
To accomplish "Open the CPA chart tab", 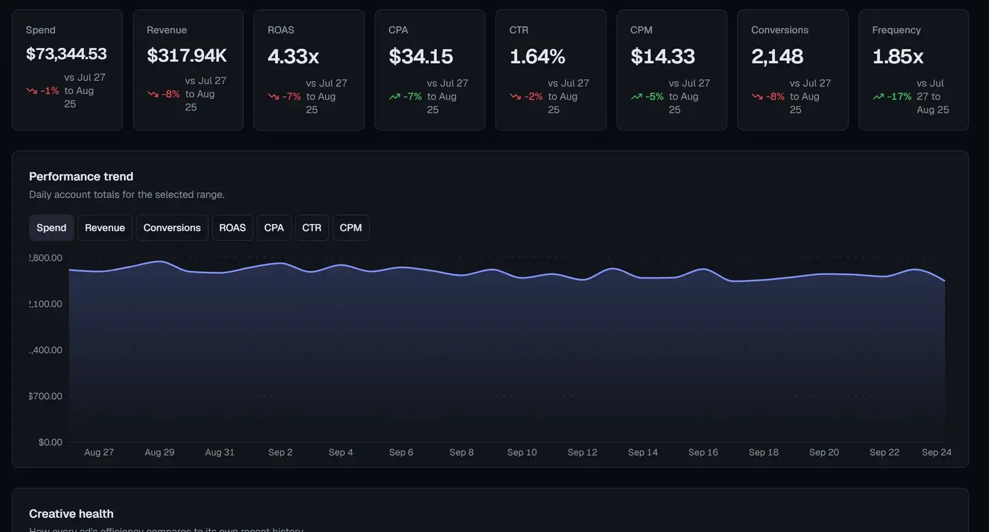I will point(274,227).
